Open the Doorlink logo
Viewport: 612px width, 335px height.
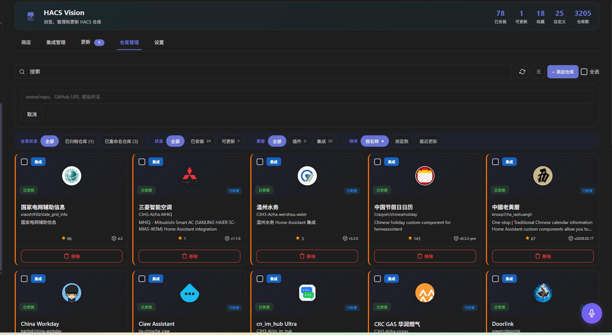543,293
